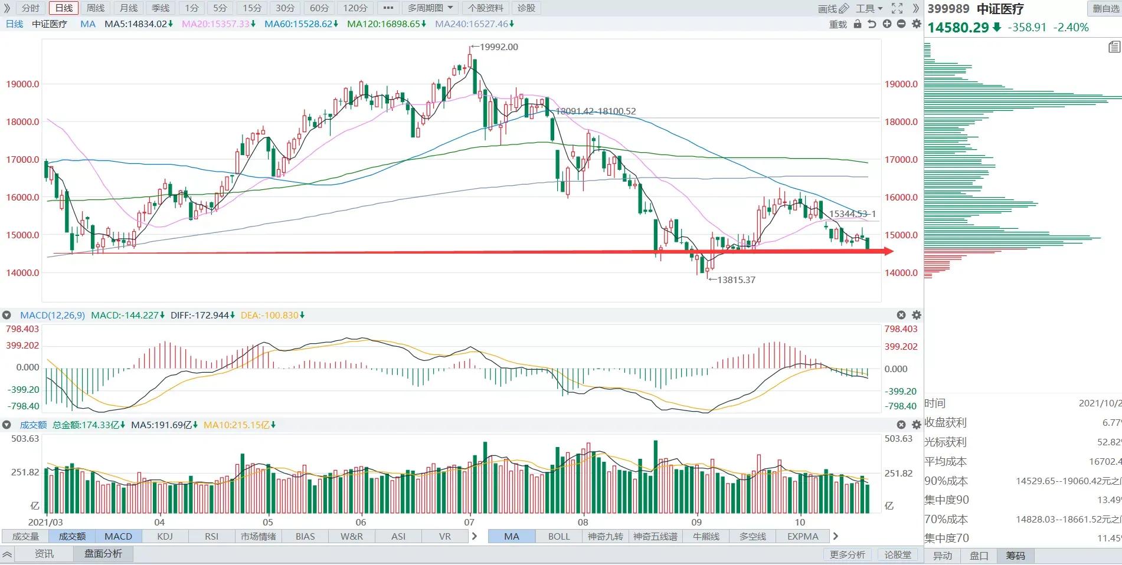Click the more periods ellipsis button
The width and height of the screenshot is (1122, 565).
click(x=388, y=8)
